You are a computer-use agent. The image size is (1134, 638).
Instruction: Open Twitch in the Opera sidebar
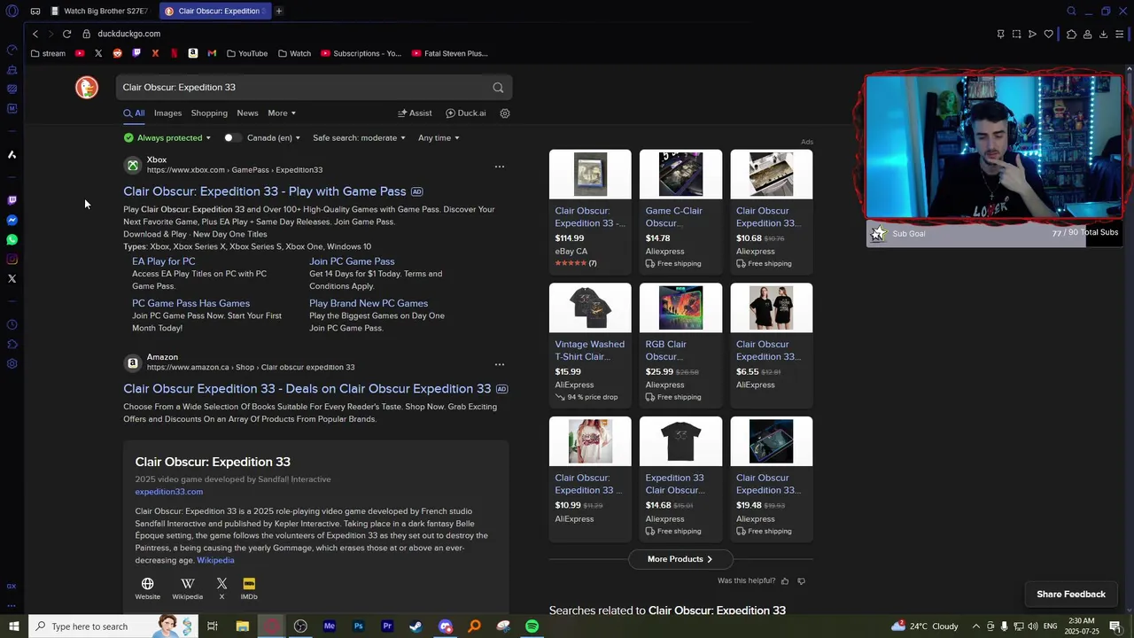click(x=12, y=200)
